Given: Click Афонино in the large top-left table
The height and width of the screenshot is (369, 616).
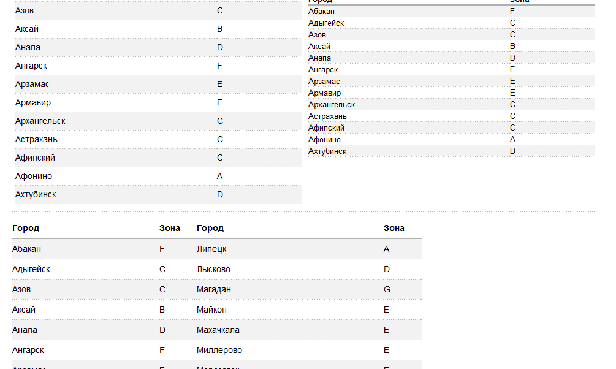Looking at the screenshot, I should 34,176.
